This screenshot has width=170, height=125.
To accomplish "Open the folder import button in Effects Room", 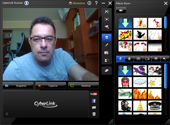I will click(121, 10).
